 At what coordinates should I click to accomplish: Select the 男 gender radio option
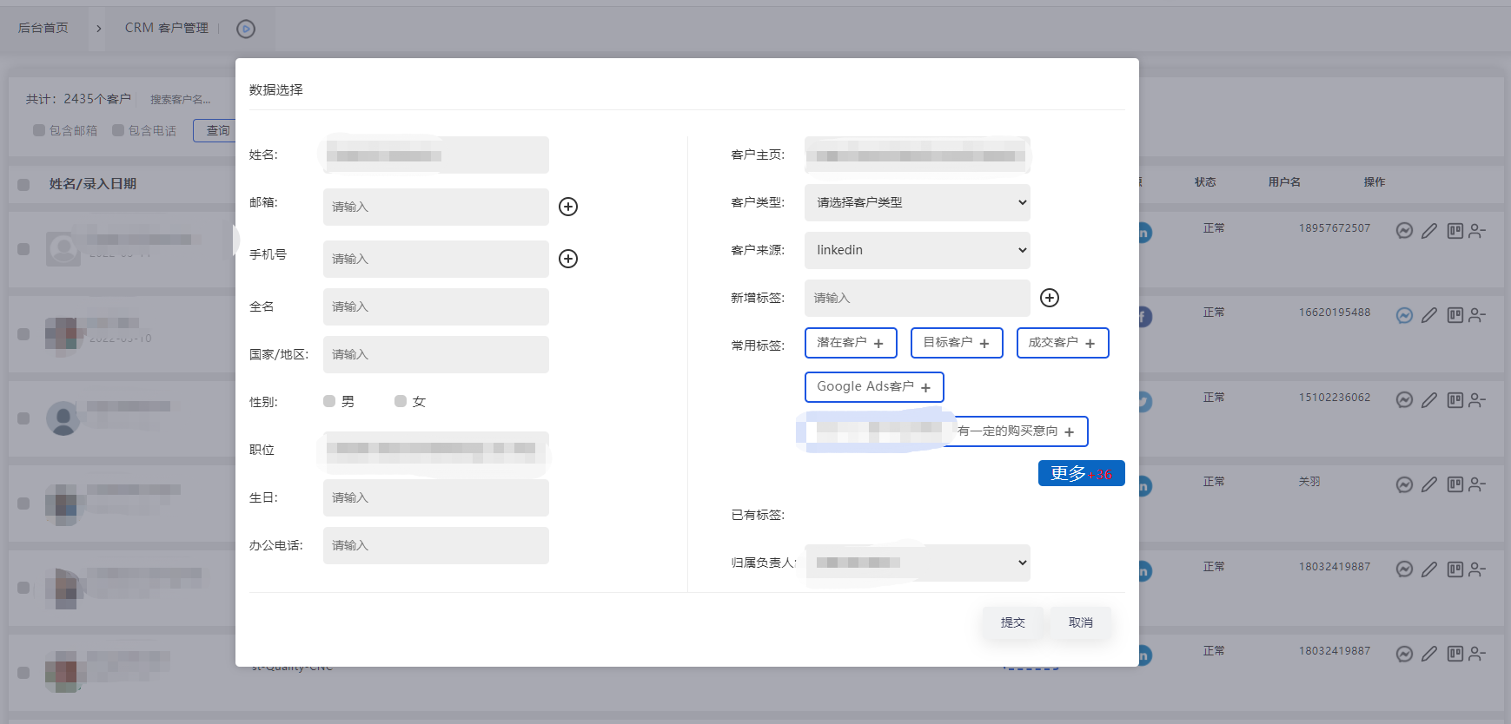coord(329,401)
